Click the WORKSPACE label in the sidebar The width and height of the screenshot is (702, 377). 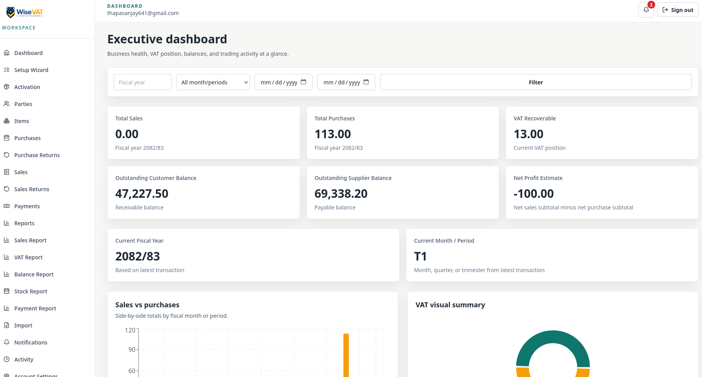coord(19,28)
